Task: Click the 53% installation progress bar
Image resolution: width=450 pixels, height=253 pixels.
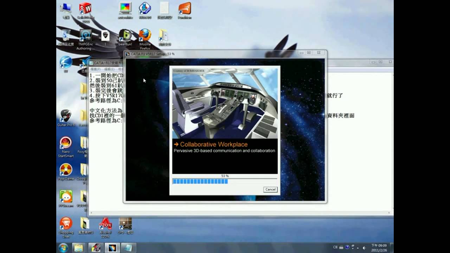Action: [225, 181]
